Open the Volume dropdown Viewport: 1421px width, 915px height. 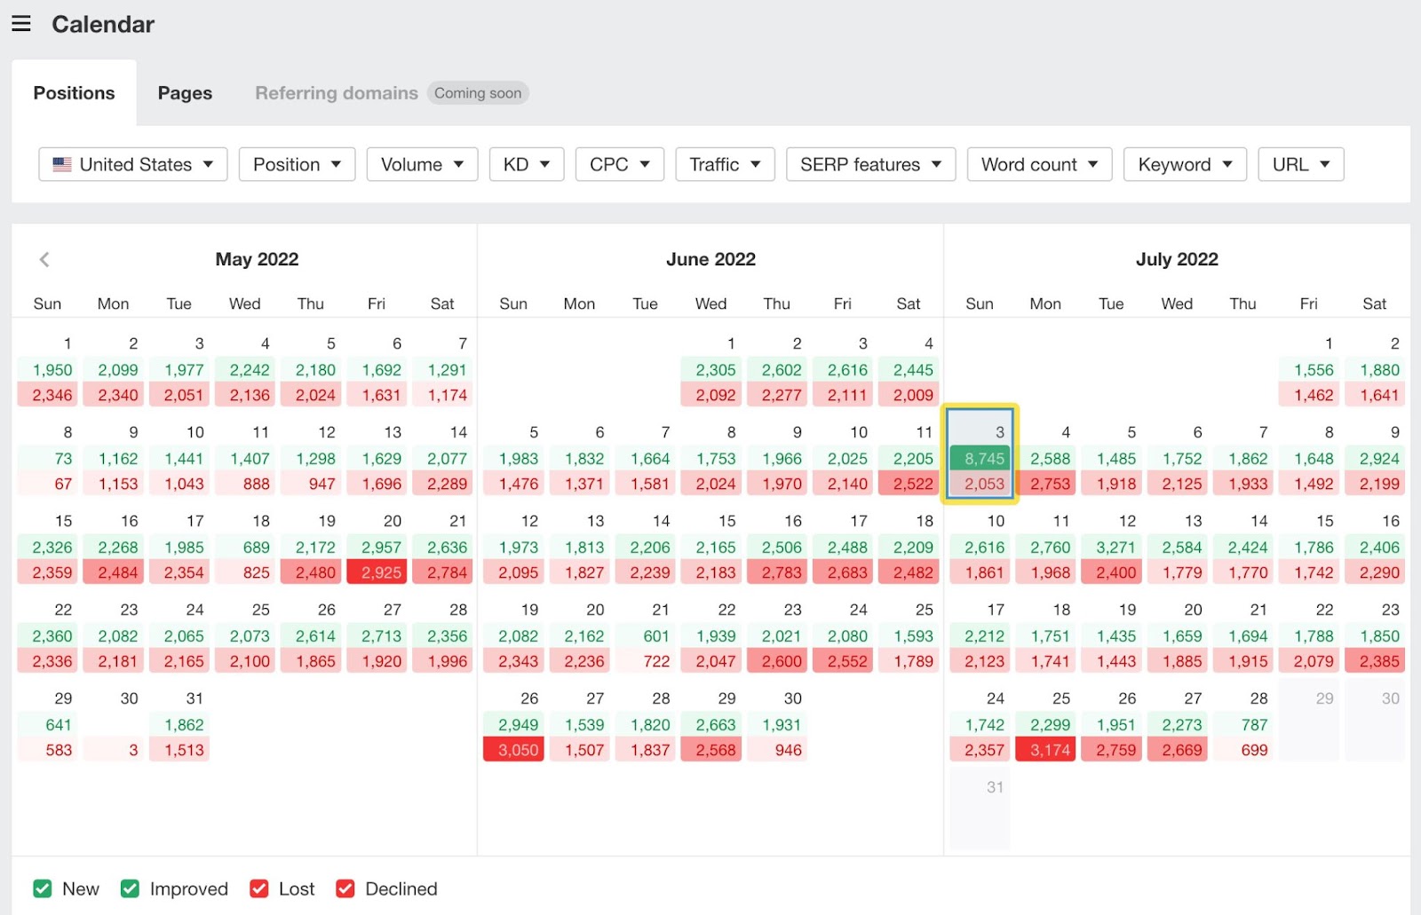point(422,164)
